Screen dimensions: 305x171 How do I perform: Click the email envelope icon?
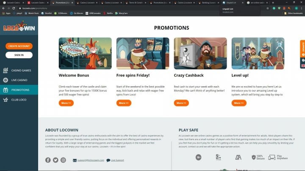pos(75,160)
